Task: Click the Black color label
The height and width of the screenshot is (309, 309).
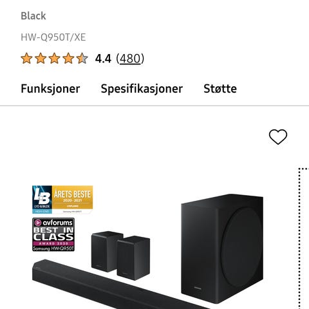Action: click(33, 16)
